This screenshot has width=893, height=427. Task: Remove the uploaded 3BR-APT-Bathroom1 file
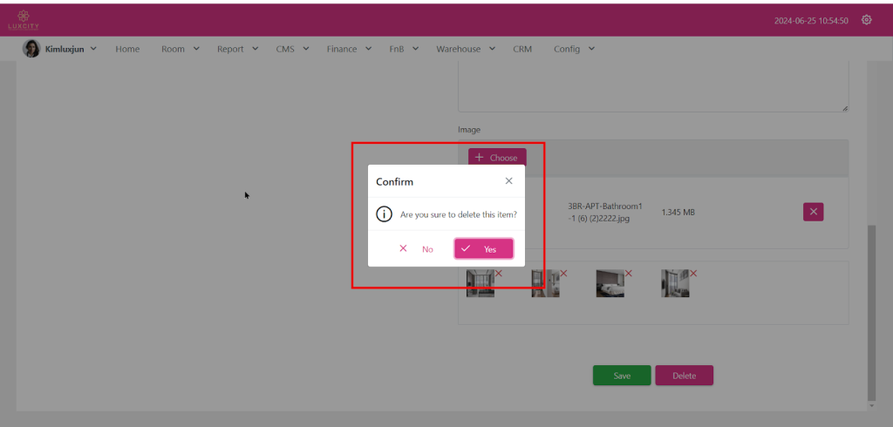pyautogui.click(x=813, y=212)
